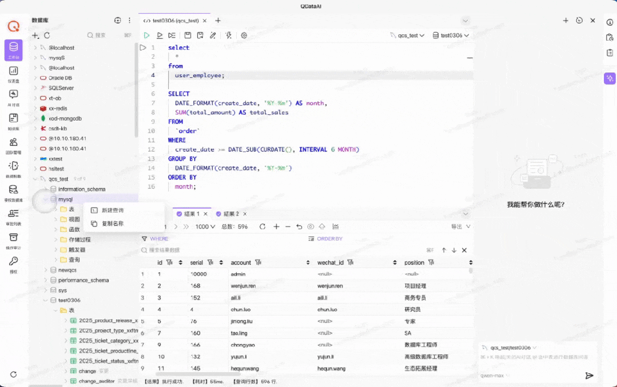The image size is (617, 387).
Task: Jump to last results page double arrow
Action: coord(186,226)
